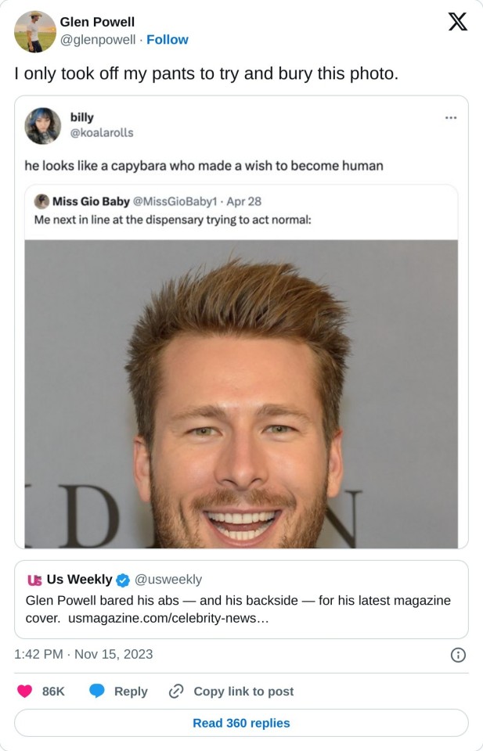Open Read 360 replies

241,723
